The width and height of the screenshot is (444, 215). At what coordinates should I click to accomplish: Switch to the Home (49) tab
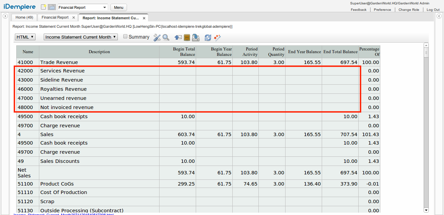(24, 18)
